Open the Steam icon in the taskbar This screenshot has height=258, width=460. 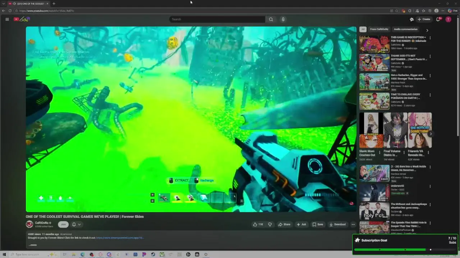click(153, 254)
